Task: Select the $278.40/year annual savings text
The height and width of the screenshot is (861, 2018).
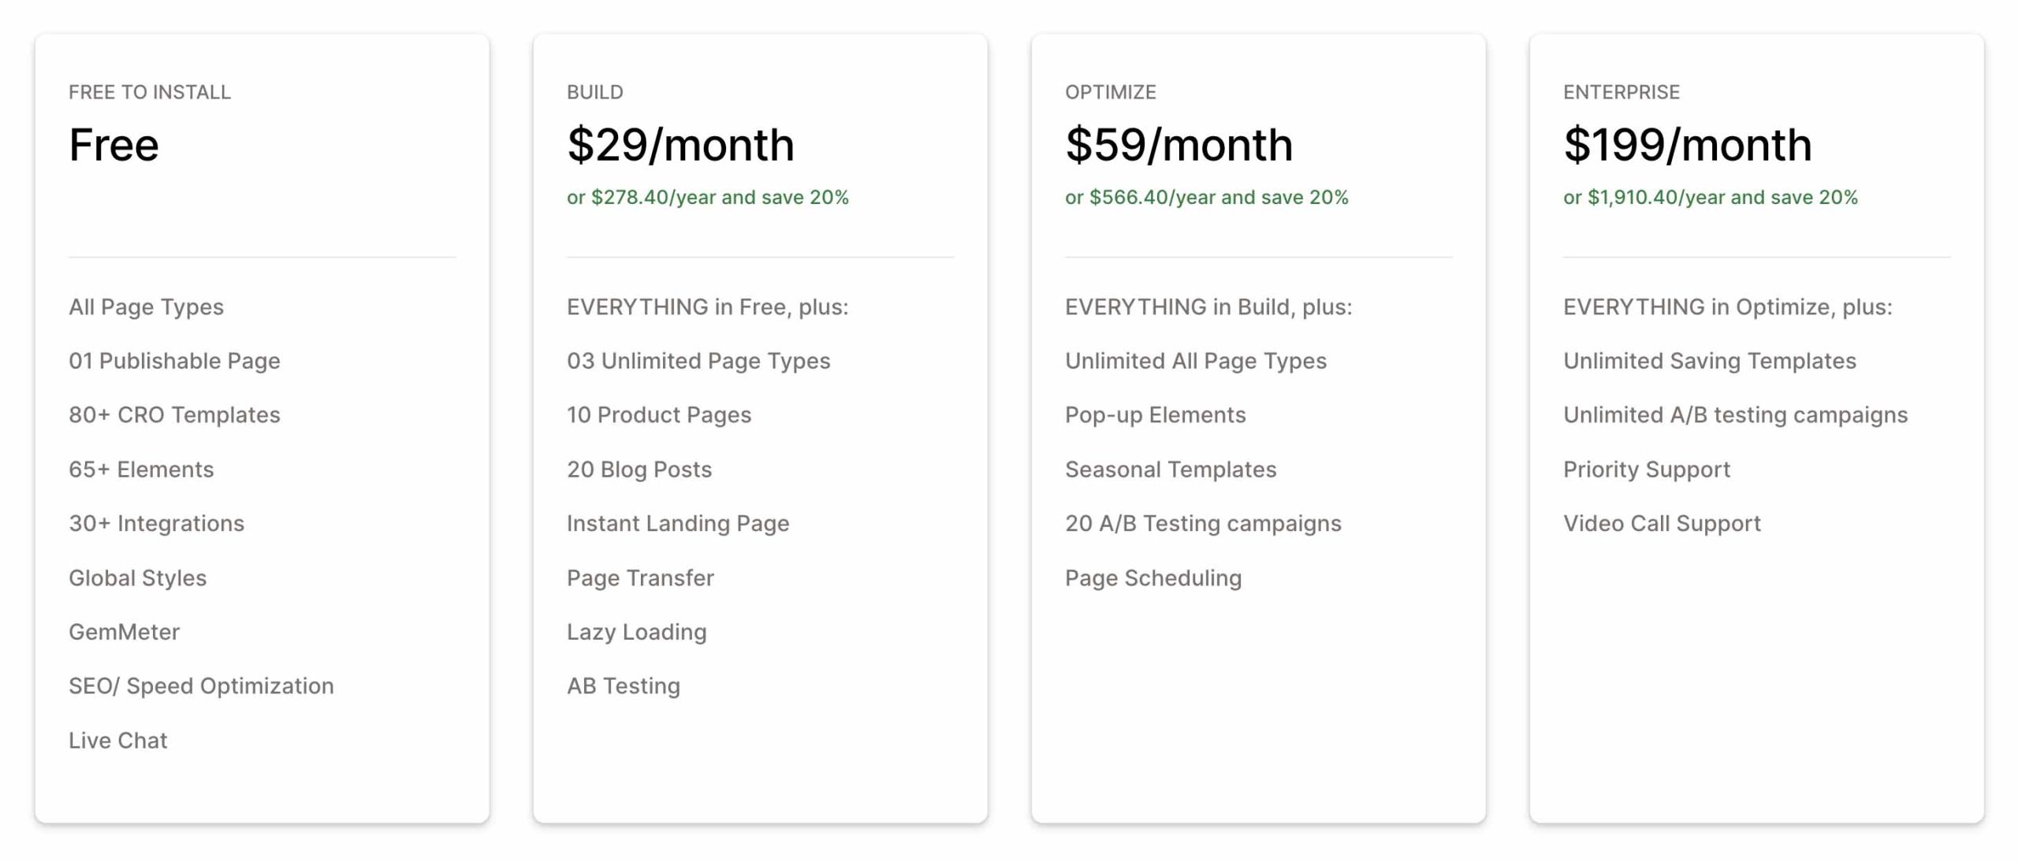Action: [707, 197]
